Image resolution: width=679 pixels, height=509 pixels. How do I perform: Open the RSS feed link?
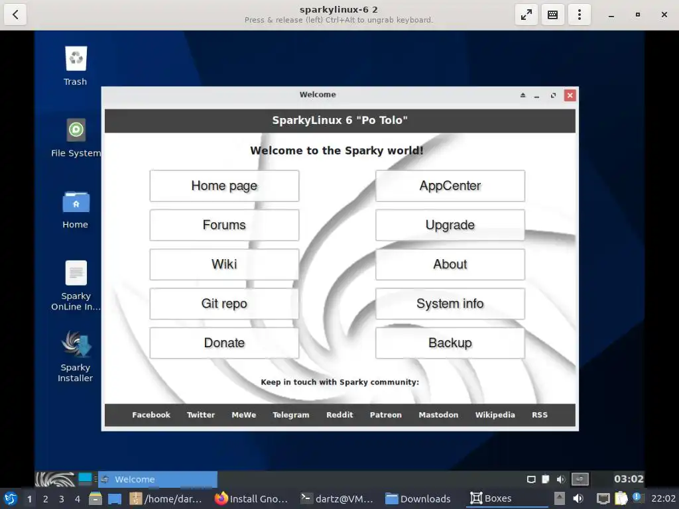[x=540, y=415]
